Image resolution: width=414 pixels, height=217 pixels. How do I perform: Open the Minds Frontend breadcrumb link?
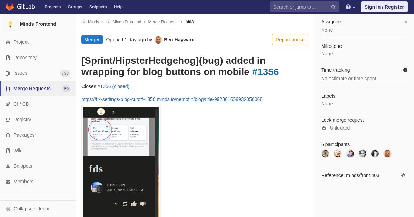click(x=124, y=22)
